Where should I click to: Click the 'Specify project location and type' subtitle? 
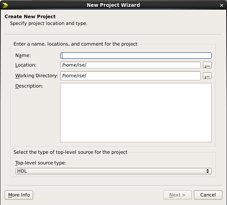48,23
